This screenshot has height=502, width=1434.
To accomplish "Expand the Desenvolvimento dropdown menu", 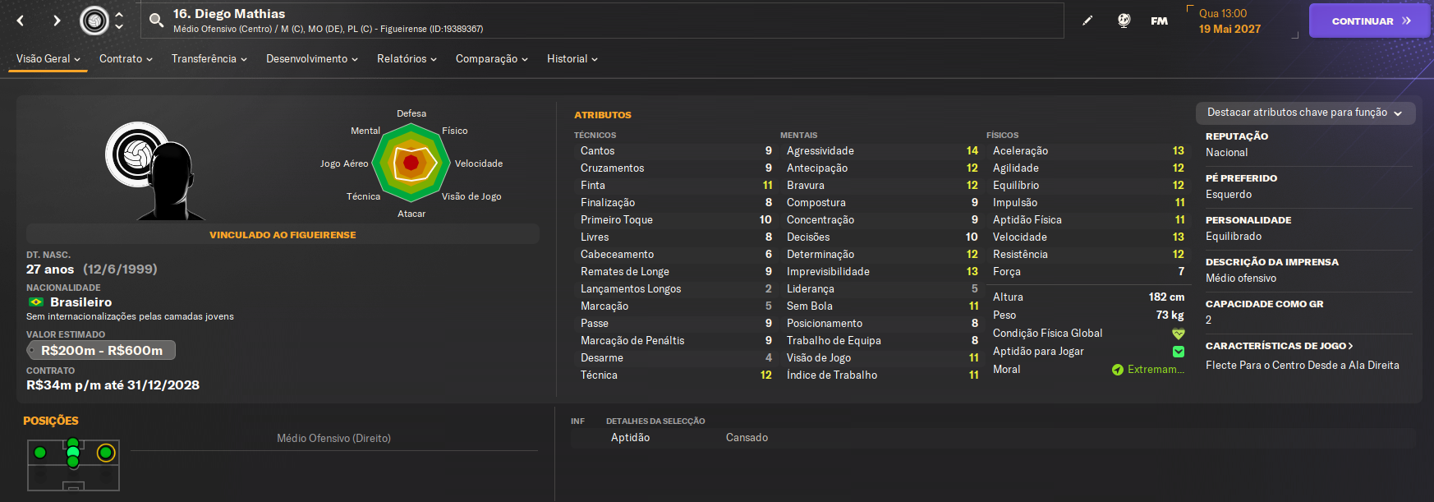I will pyautogui.click(x=311, y=59).
